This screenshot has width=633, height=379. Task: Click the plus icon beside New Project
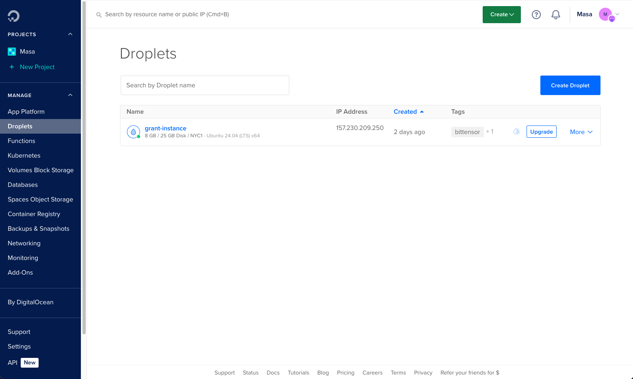tap(12, 67)
